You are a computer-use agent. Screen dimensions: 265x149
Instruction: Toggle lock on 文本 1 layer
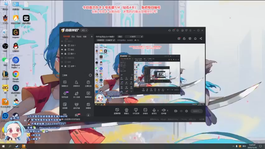[x=65, y=45]
